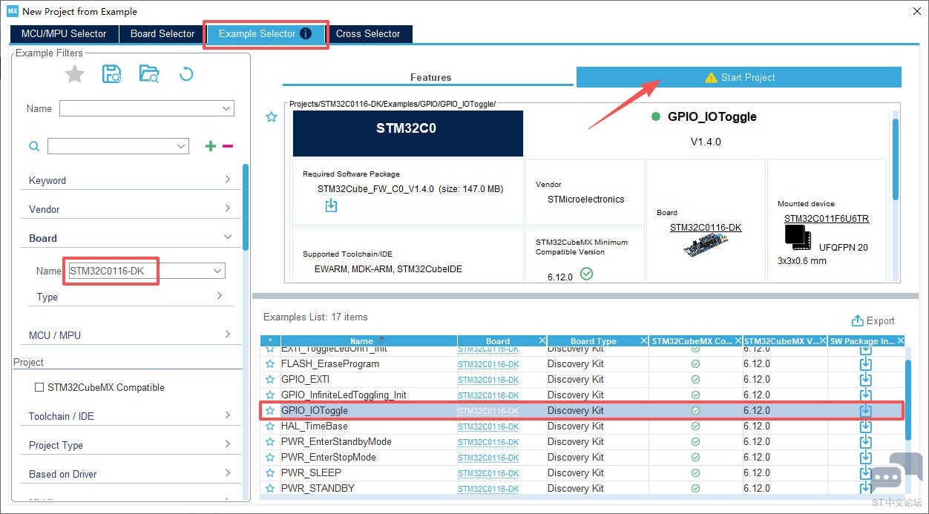Open info icon on the Example Selector tab
Image resolution: width=929 pixels, height=514 pixels.
[306, 33]
